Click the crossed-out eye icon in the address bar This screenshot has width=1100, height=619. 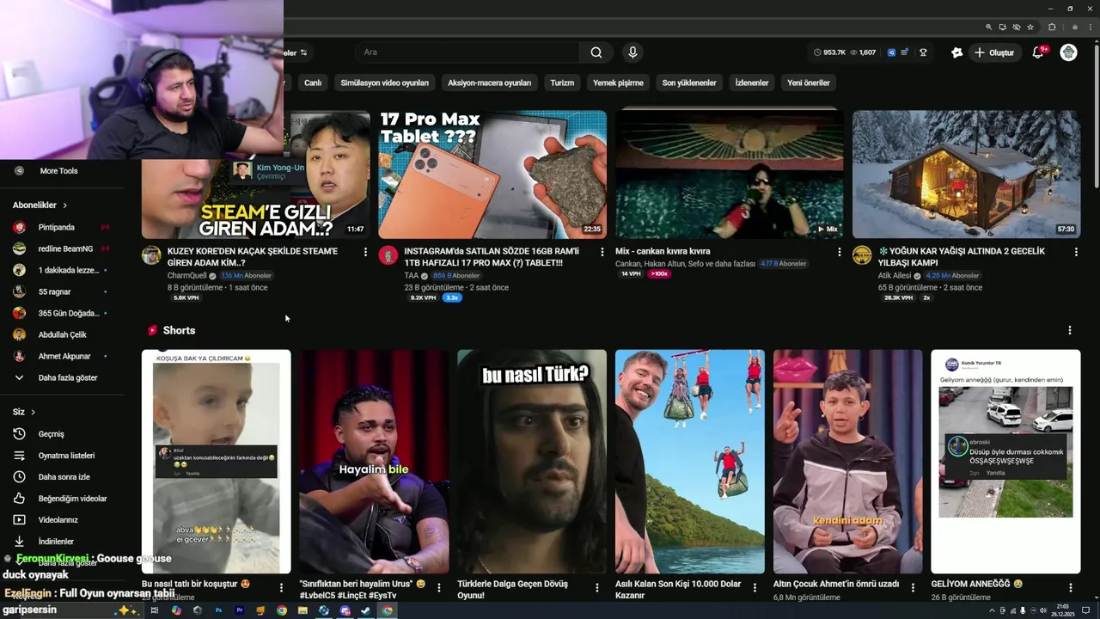click(x=1017, y=27)
